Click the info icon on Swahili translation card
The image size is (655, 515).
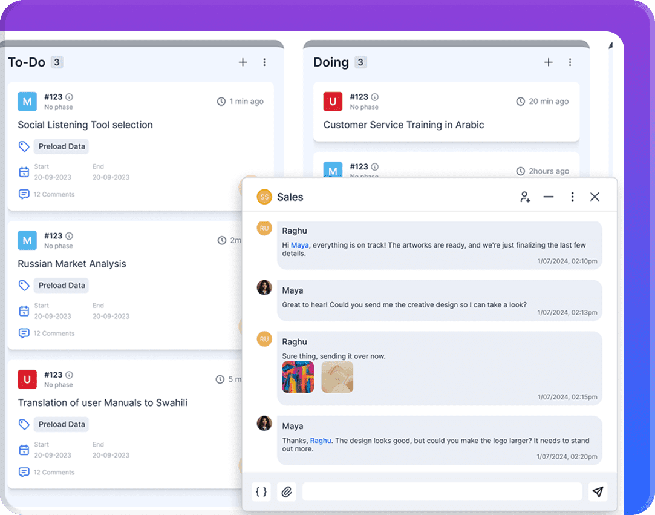pyautogui.click(x=70, y=375)
